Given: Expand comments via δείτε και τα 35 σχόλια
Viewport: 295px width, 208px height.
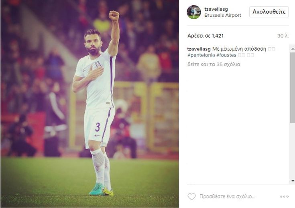Looking at the screenshot, I should click(x=214, y=64).
